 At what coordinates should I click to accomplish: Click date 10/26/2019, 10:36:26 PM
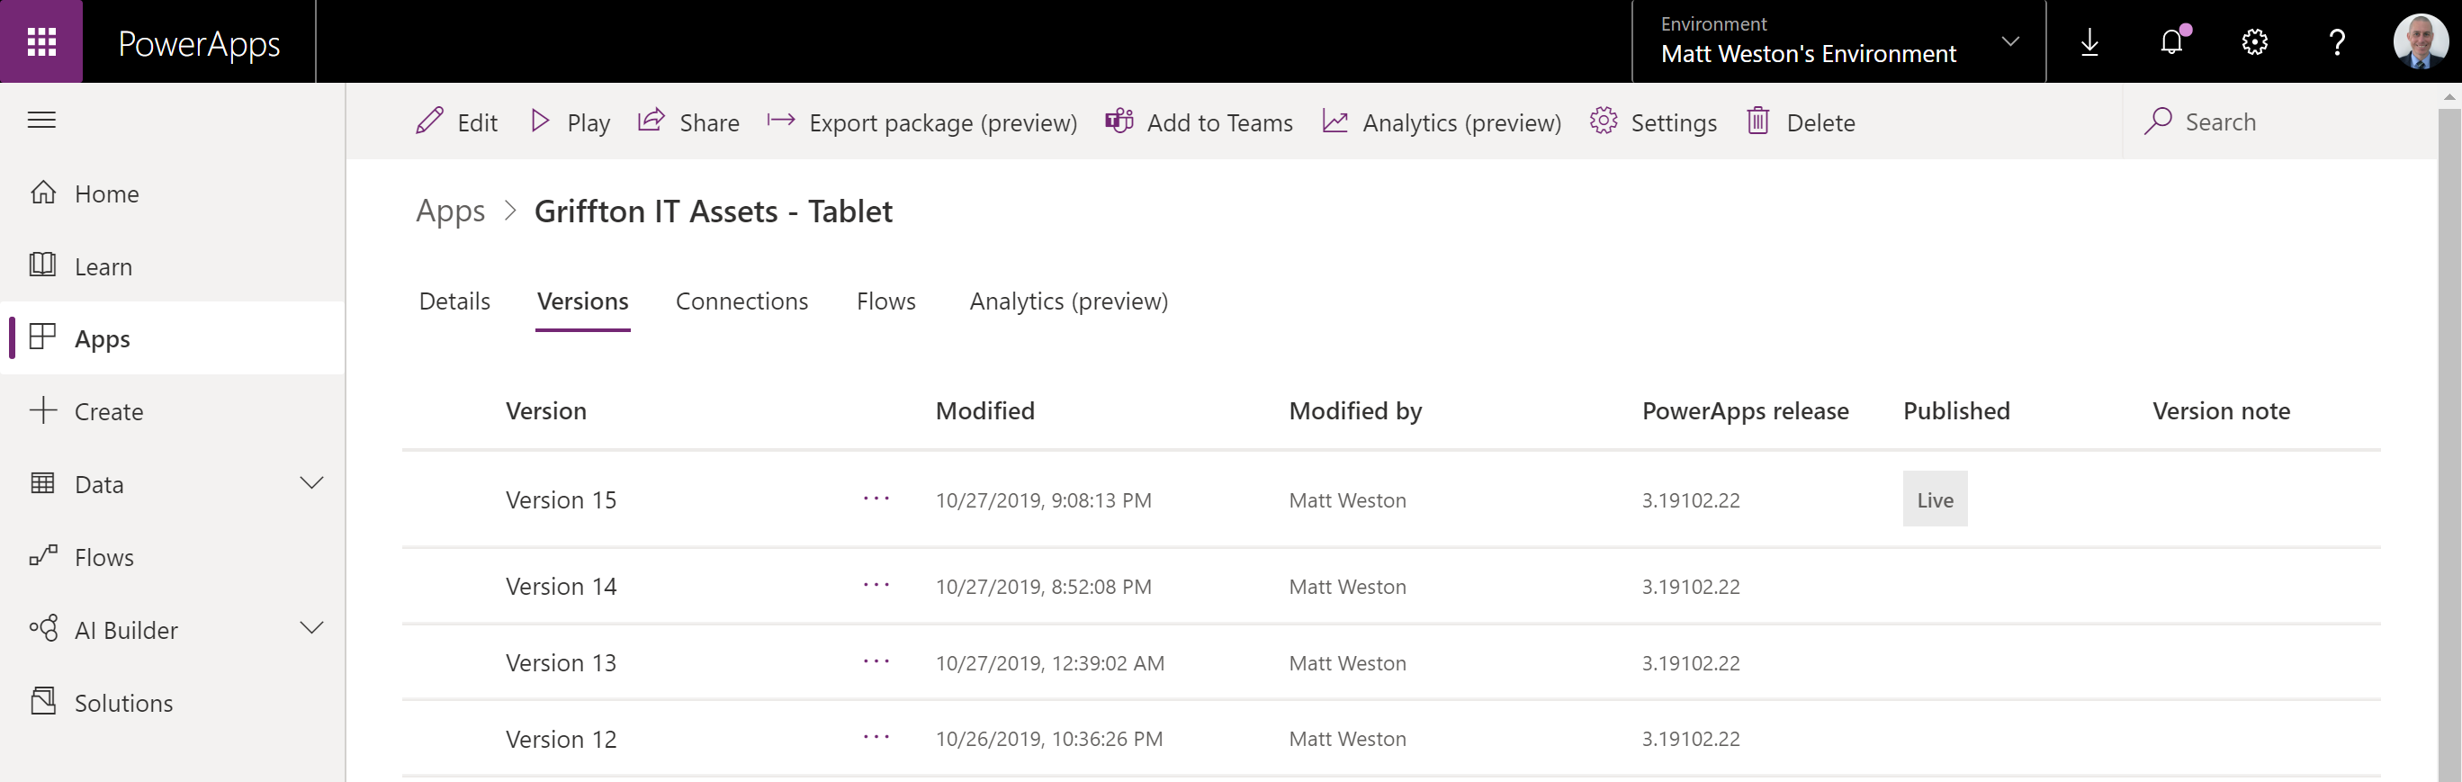1048,739
